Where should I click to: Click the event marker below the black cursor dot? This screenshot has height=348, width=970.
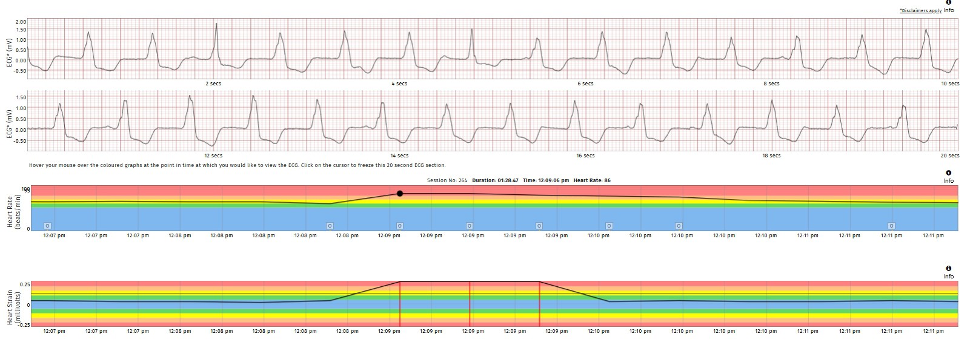pos(400,226)
